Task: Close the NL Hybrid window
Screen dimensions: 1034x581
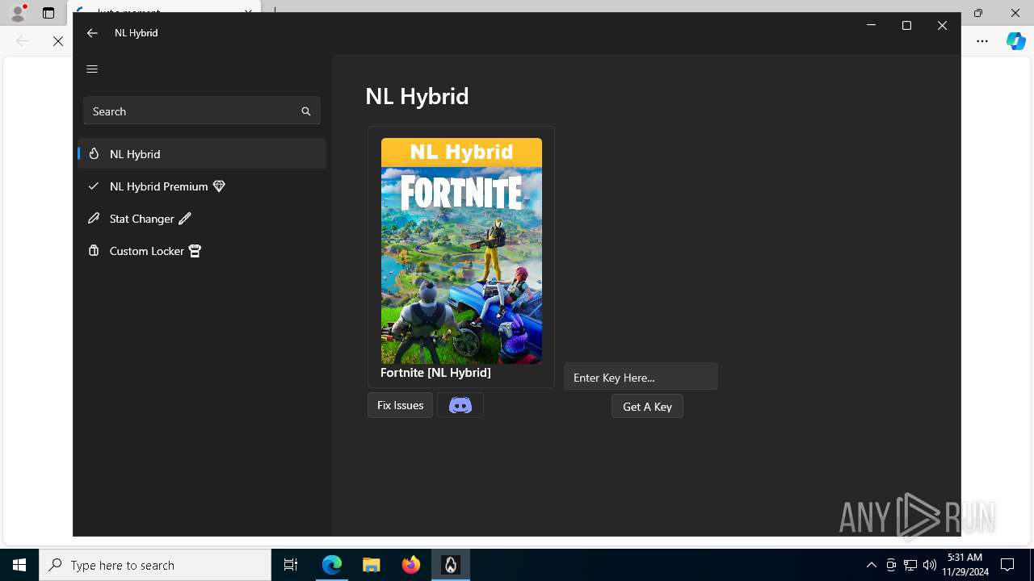Action: pyautogui.click(x=942, y=26)
